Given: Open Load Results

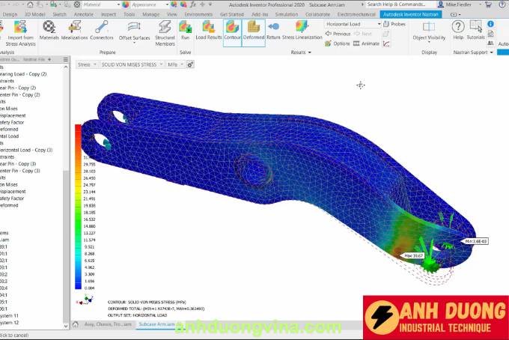Looking at the screenshot, I should point(209,31).
